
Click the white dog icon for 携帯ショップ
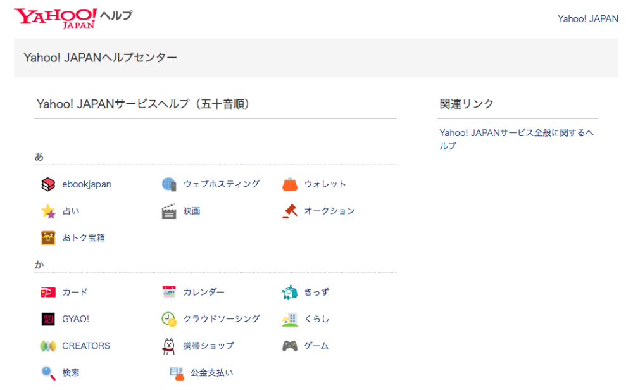pos(169,346)
